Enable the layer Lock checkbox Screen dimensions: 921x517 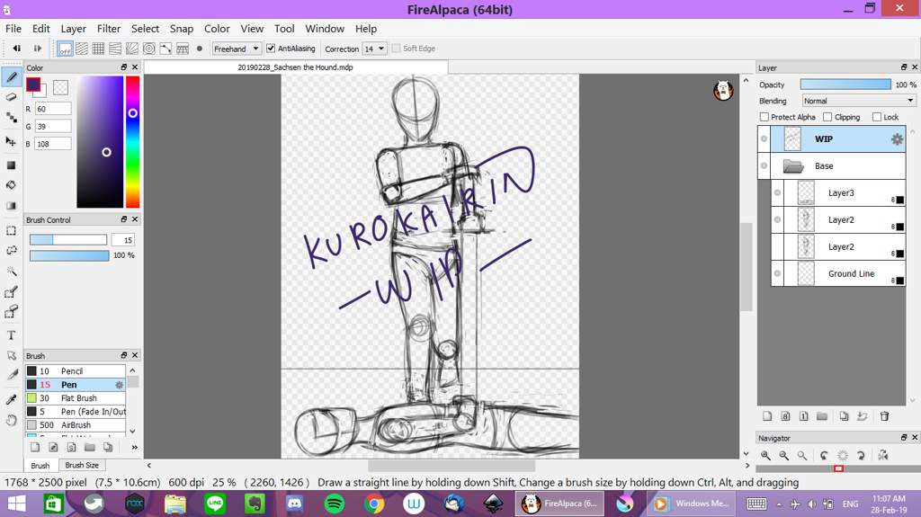click(x=877, y=117)
